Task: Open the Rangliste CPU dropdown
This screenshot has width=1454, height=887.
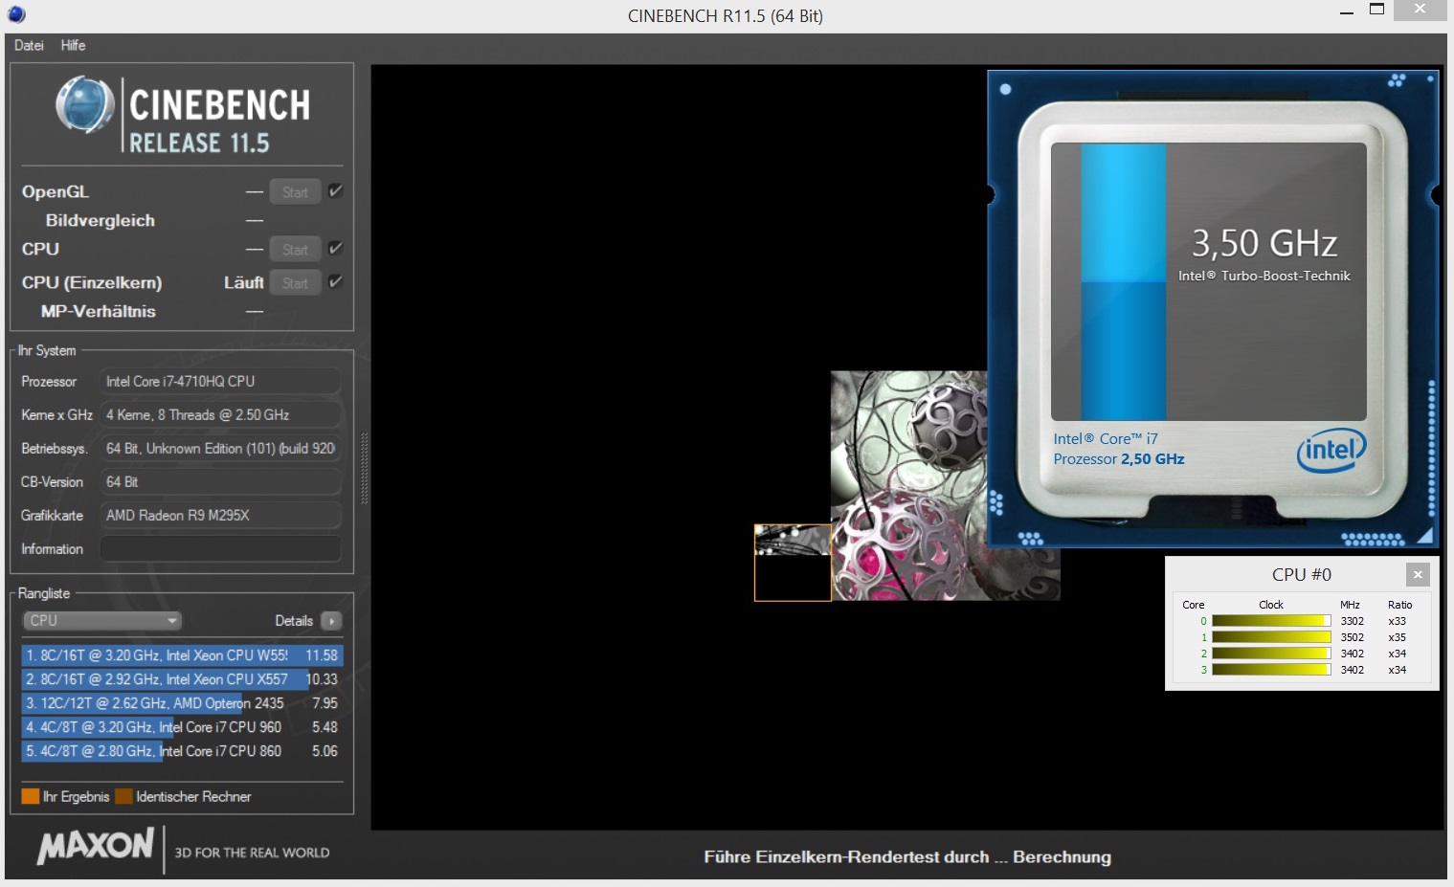Action: (101, 621)
